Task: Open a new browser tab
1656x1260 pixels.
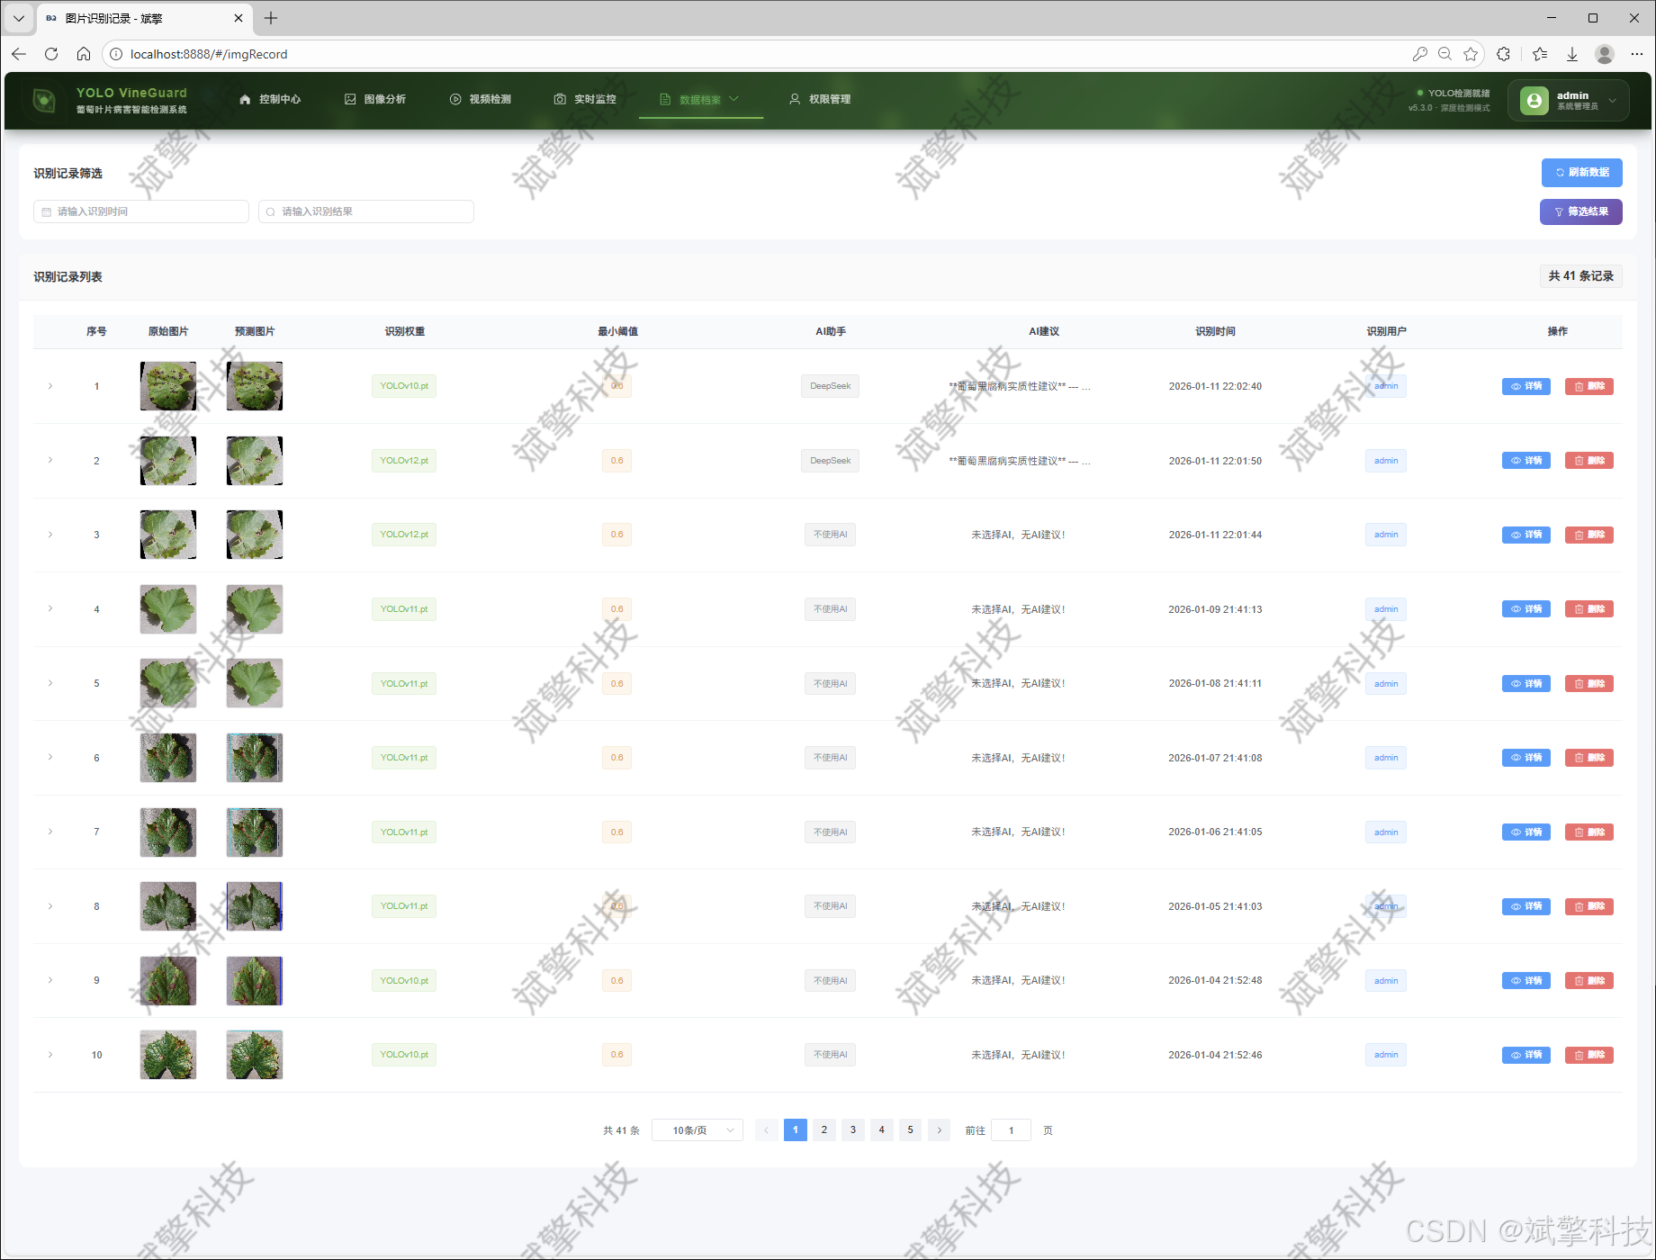Action: 271,18
